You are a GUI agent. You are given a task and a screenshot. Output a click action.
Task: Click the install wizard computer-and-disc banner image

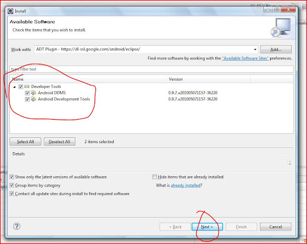281,27
